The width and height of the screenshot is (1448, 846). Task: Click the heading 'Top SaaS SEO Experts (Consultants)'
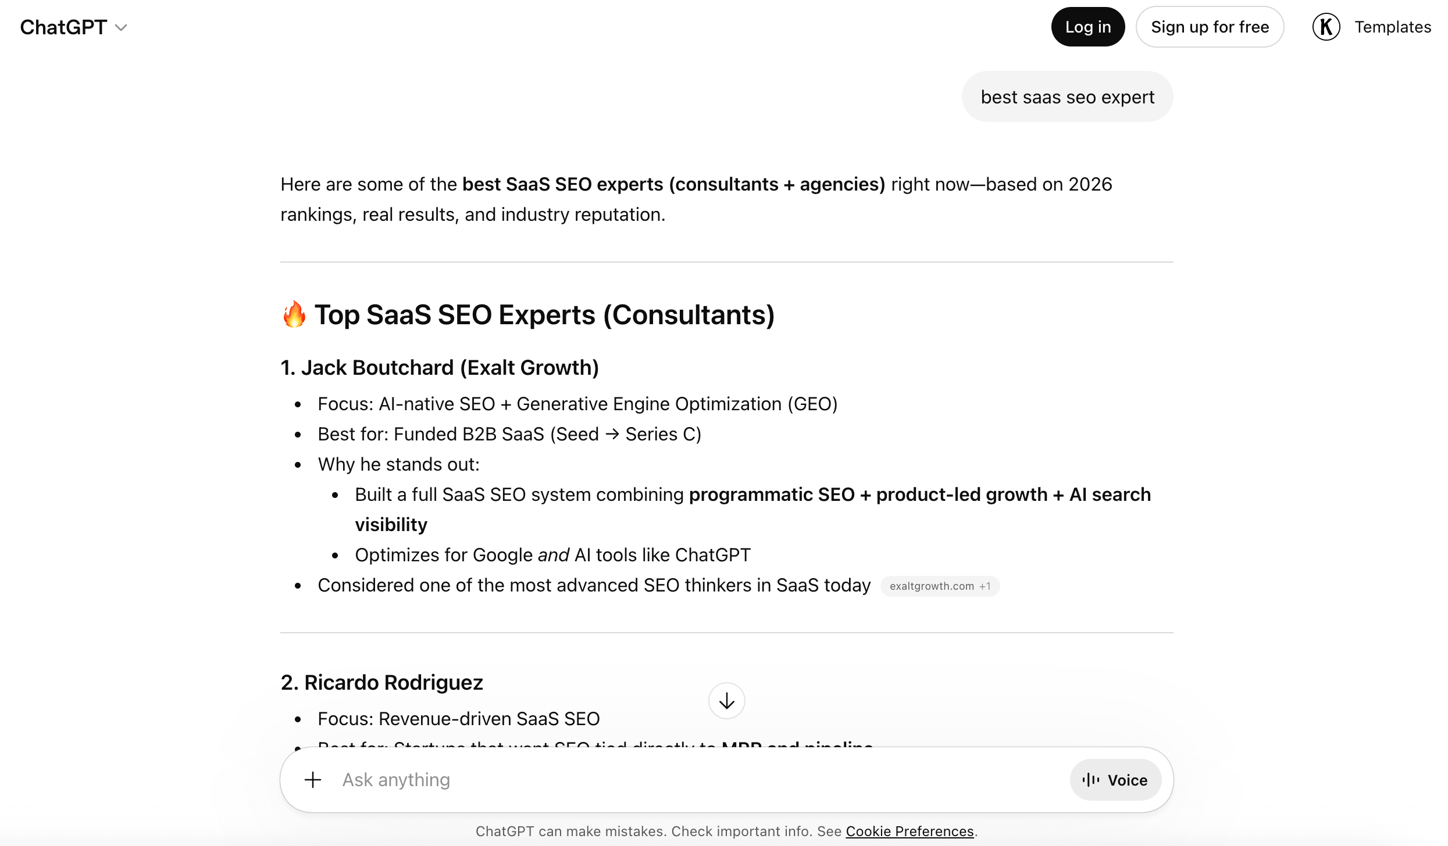coord(544,314)
